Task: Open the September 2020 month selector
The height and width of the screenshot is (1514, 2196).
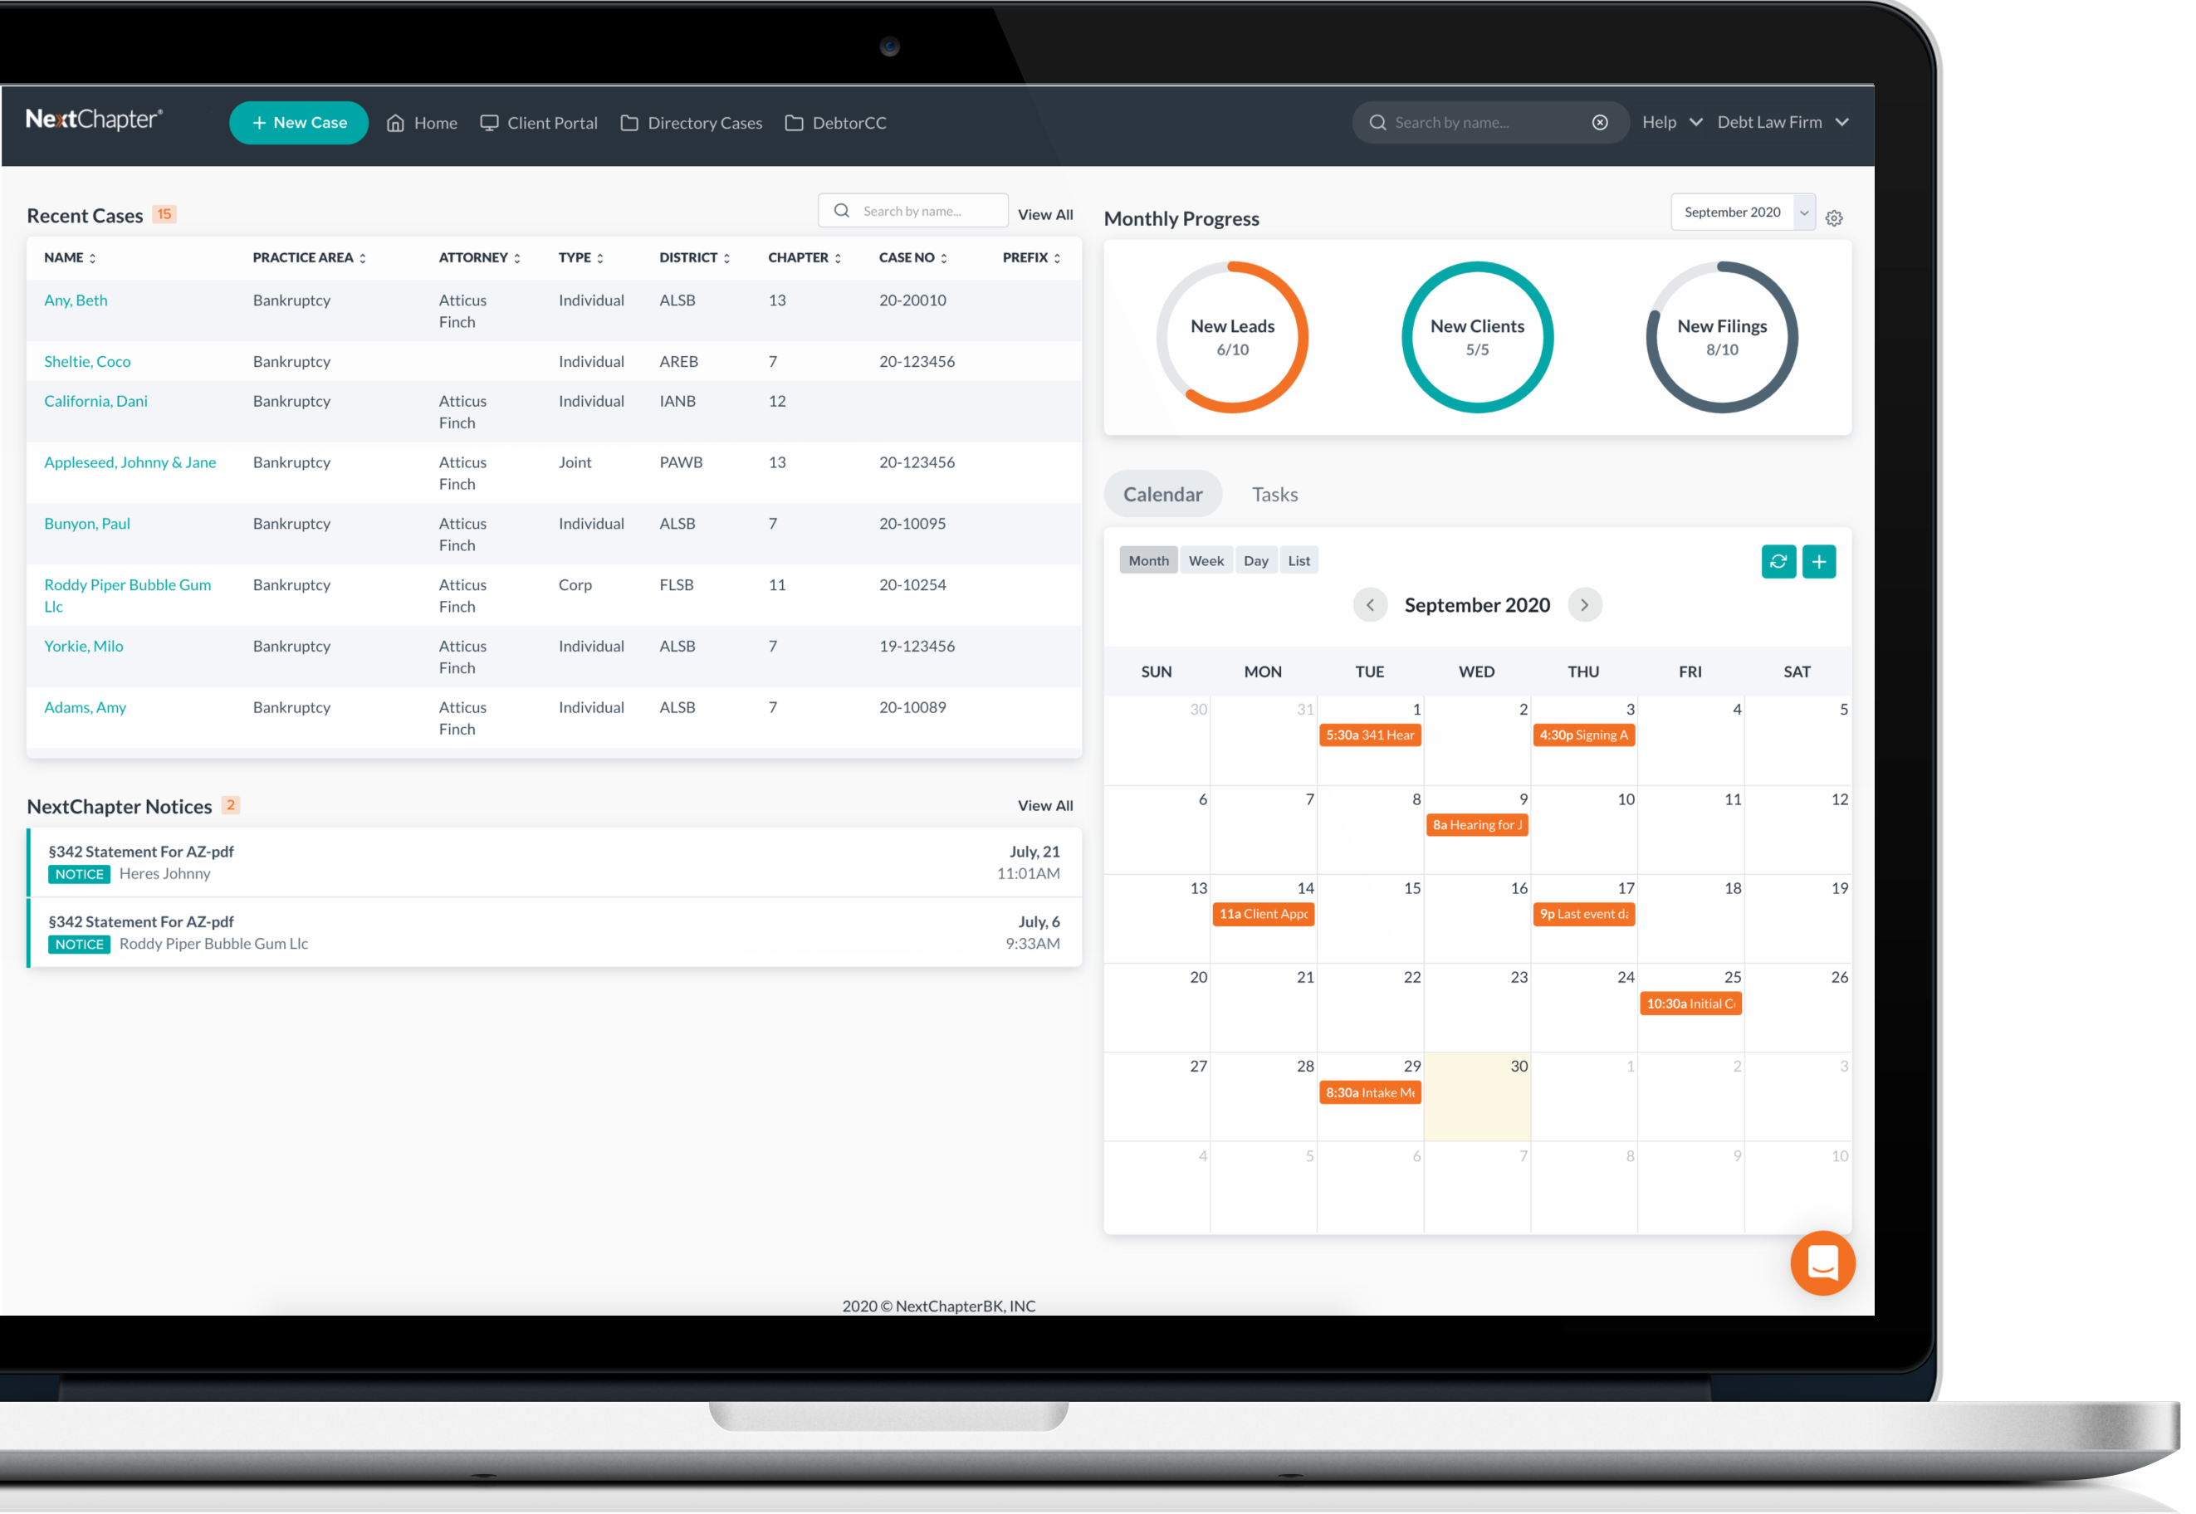Action: pos(1743,212)
